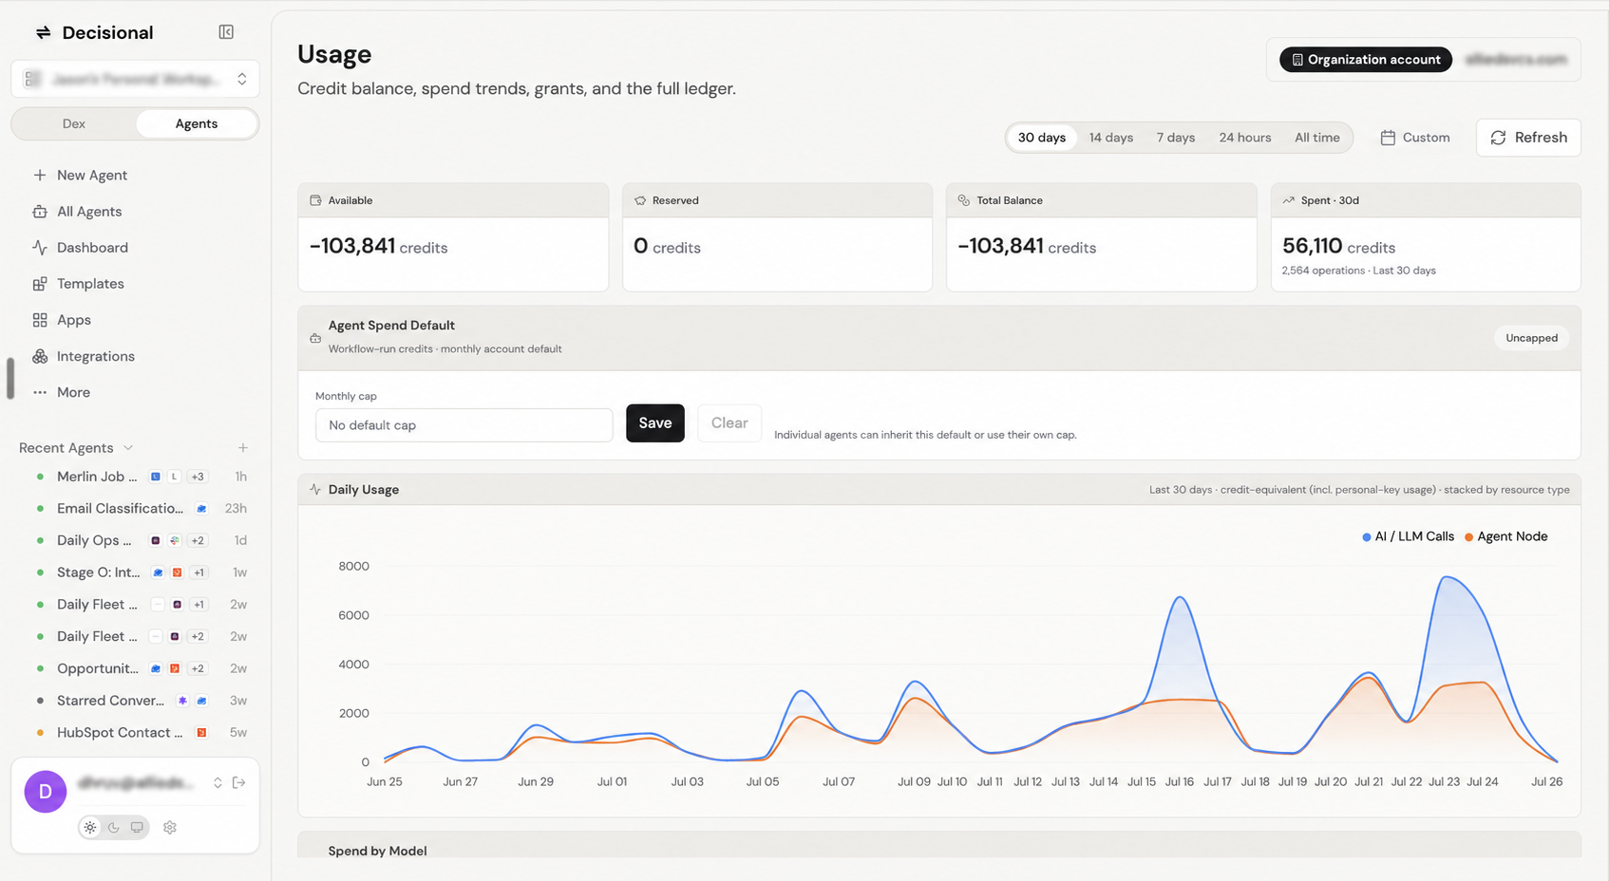Open the Dashboard page
The height and width of the screenshot is (881, 1609).
tap(92, 248)
